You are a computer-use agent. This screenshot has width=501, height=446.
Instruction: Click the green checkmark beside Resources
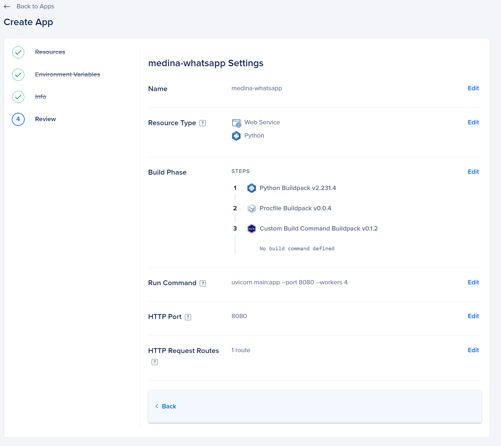tap(18, 52)
